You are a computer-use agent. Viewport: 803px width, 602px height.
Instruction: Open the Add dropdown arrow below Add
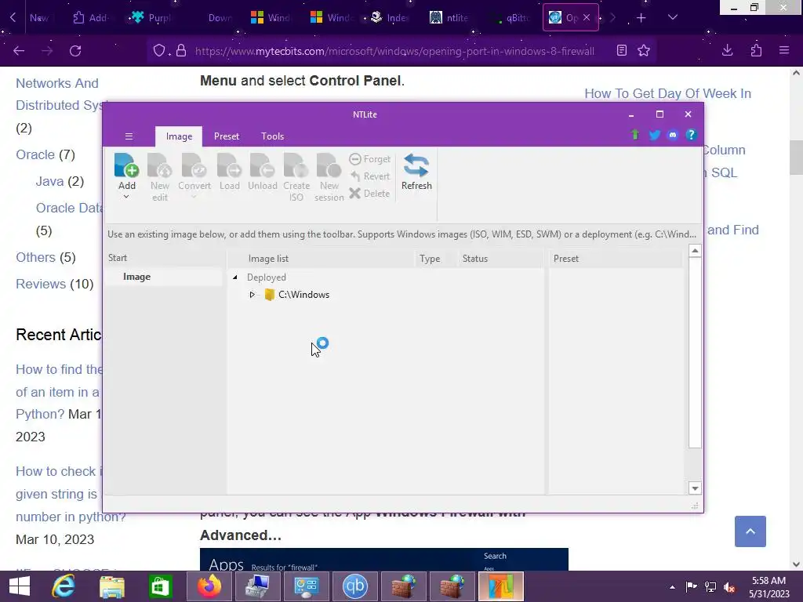point(126,197)
